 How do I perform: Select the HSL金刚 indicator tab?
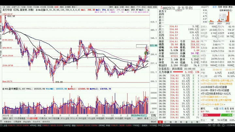(x=91, y=118)
